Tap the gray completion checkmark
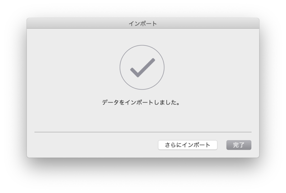286x193 pixels. coord(142,67)
